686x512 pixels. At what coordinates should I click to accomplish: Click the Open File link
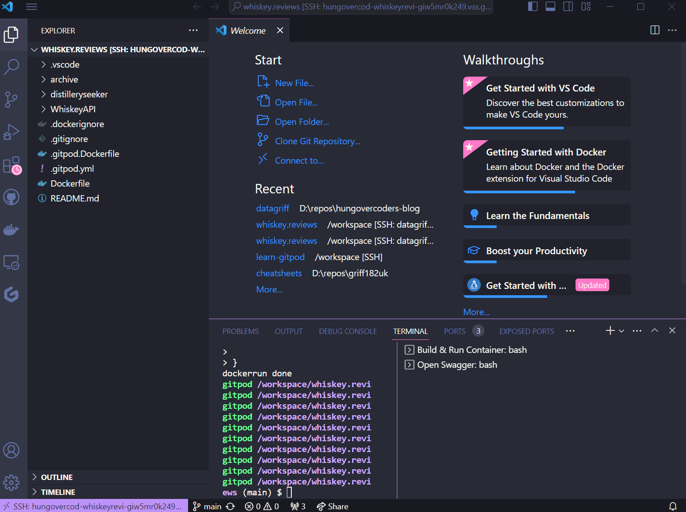(296, 102)
